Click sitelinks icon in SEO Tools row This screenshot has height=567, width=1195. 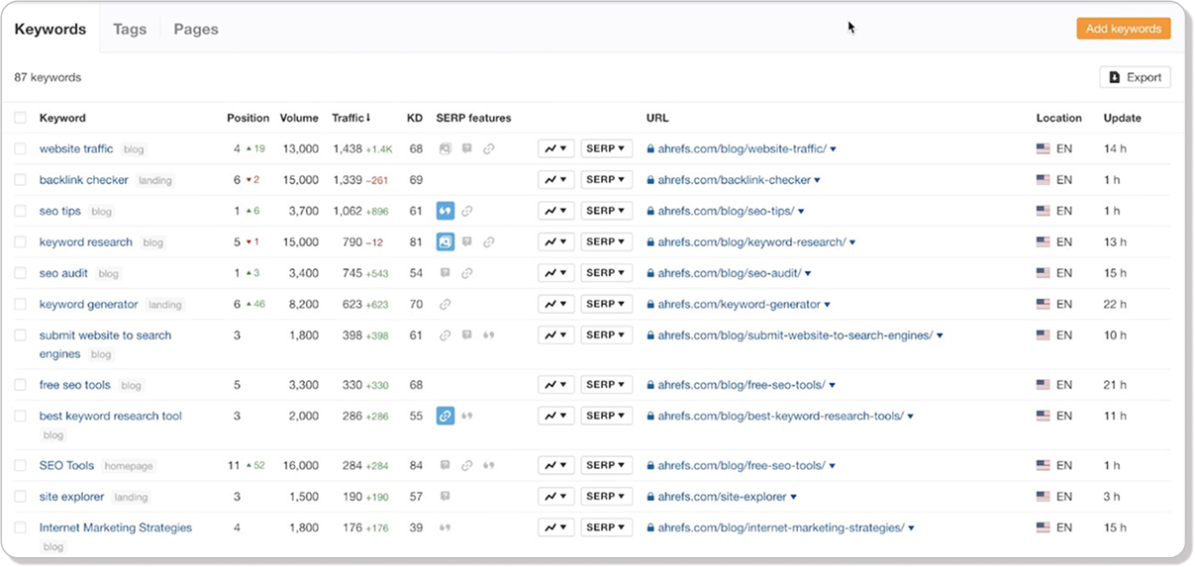tap(467, 465)
